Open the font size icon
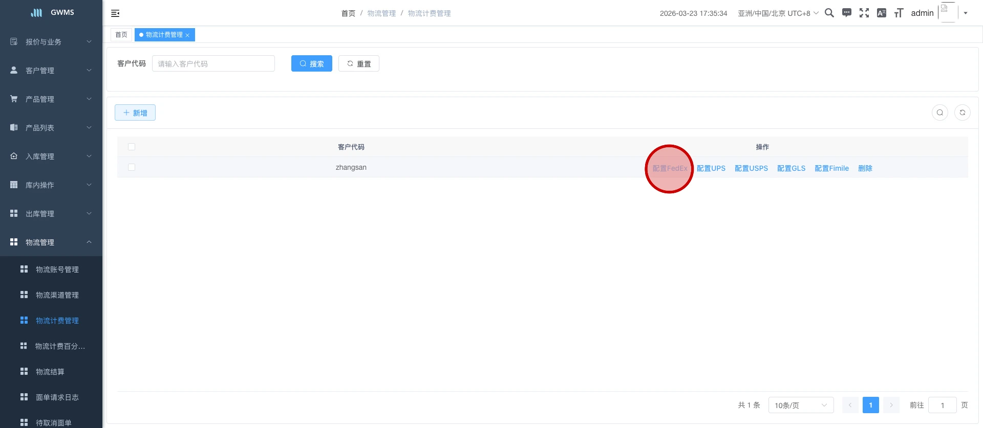This screenshot has height=428, width=983. pos(899,13)
